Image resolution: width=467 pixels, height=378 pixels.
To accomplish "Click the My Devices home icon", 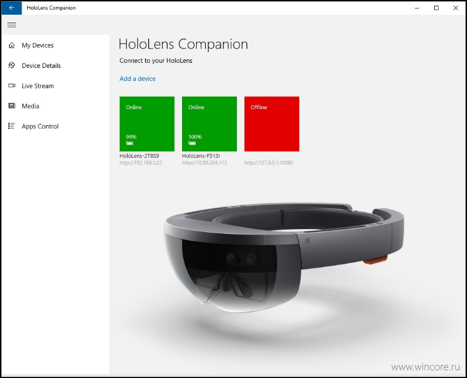I will (12, 45).
